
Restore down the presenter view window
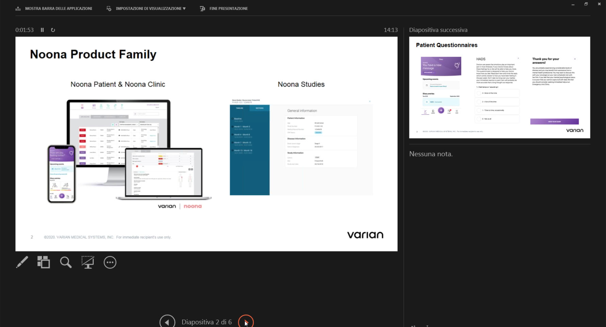[x=586, y=4]
